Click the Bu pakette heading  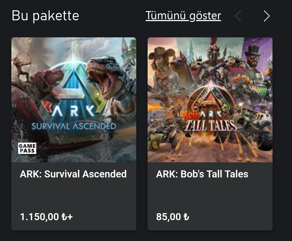coord(45,16)
